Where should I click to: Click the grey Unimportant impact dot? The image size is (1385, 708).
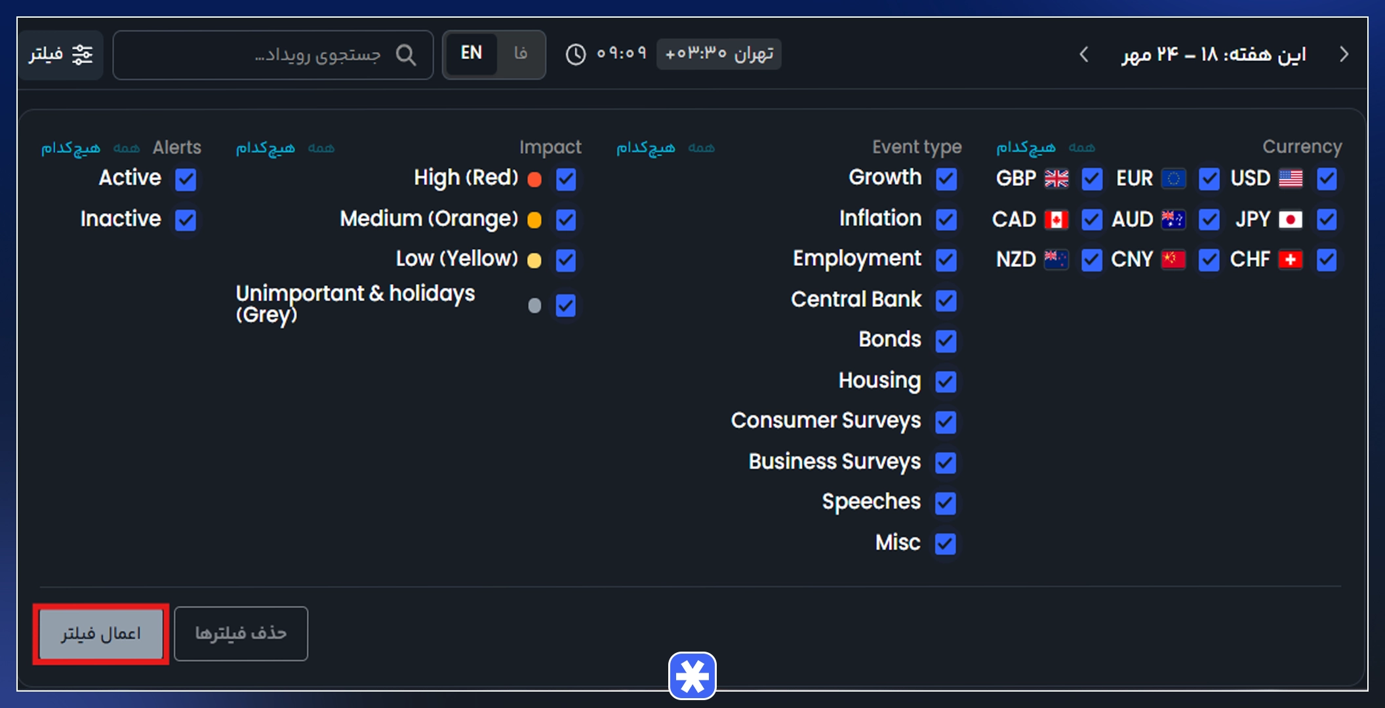(x=534, y=305)
